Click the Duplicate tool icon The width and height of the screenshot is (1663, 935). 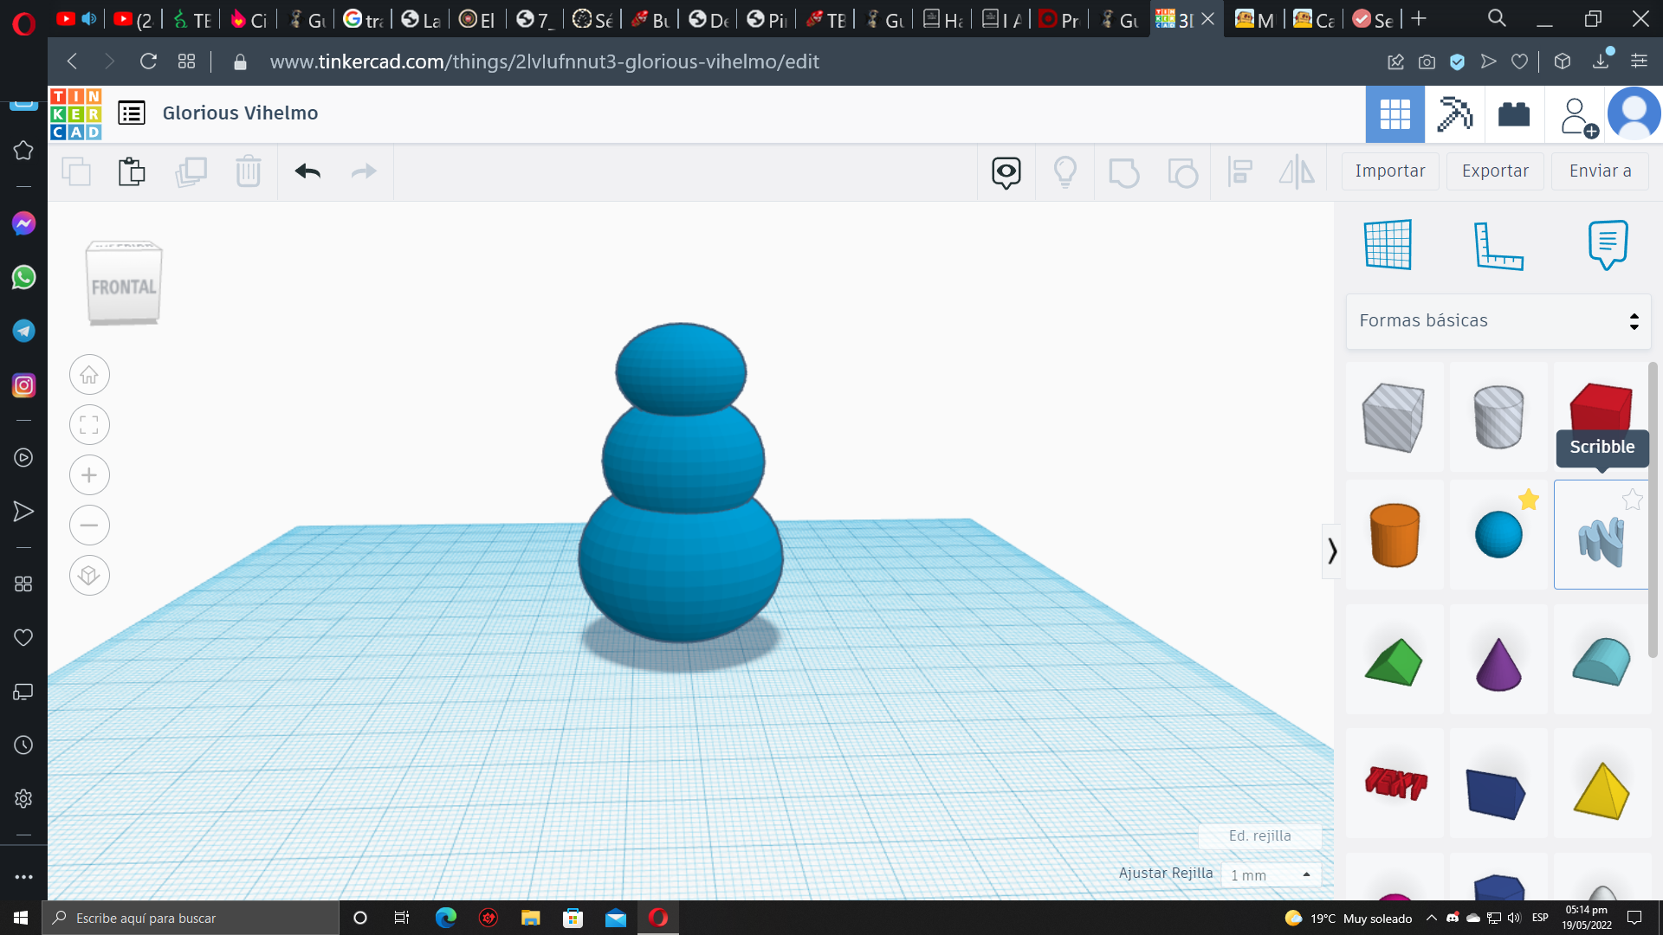[191, 171]
